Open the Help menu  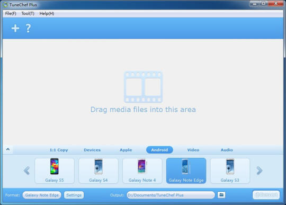tap(47, 13)
